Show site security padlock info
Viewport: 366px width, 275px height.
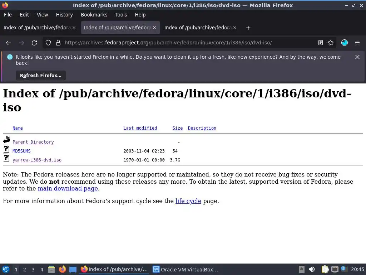coord(58,43)
